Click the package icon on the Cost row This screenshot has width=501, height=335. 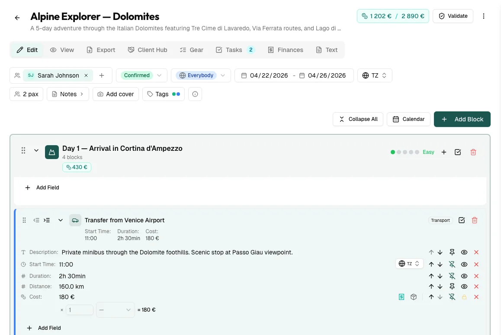pyautogui.click(x=413, y=297)
